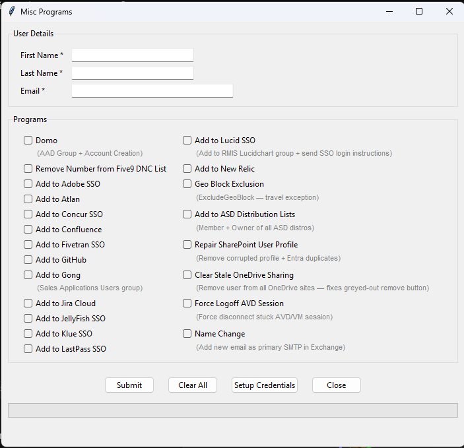
Task: Click the "(AAD Group + Account Creation)" note
Action: [x=90, y=153]
